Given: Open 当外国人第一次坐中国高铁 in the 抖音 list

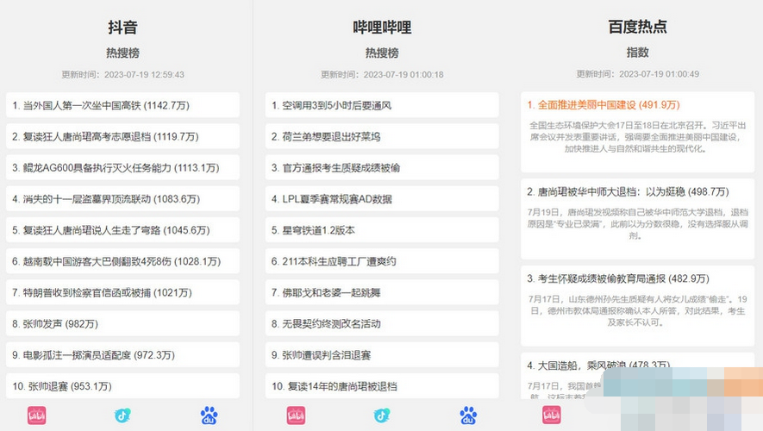Looking at the screenshot, I should pos(122,105).
